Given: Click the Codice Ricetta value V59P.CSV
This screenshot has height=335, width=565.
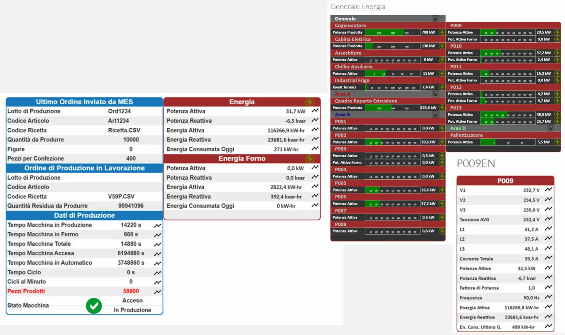Looking at the screenshot, I should (x=121, y=196).
